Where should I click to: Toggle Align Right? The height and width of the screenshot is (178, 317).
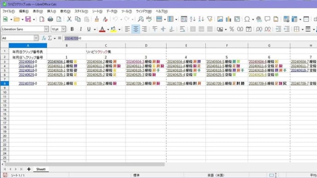pos(144,29)
